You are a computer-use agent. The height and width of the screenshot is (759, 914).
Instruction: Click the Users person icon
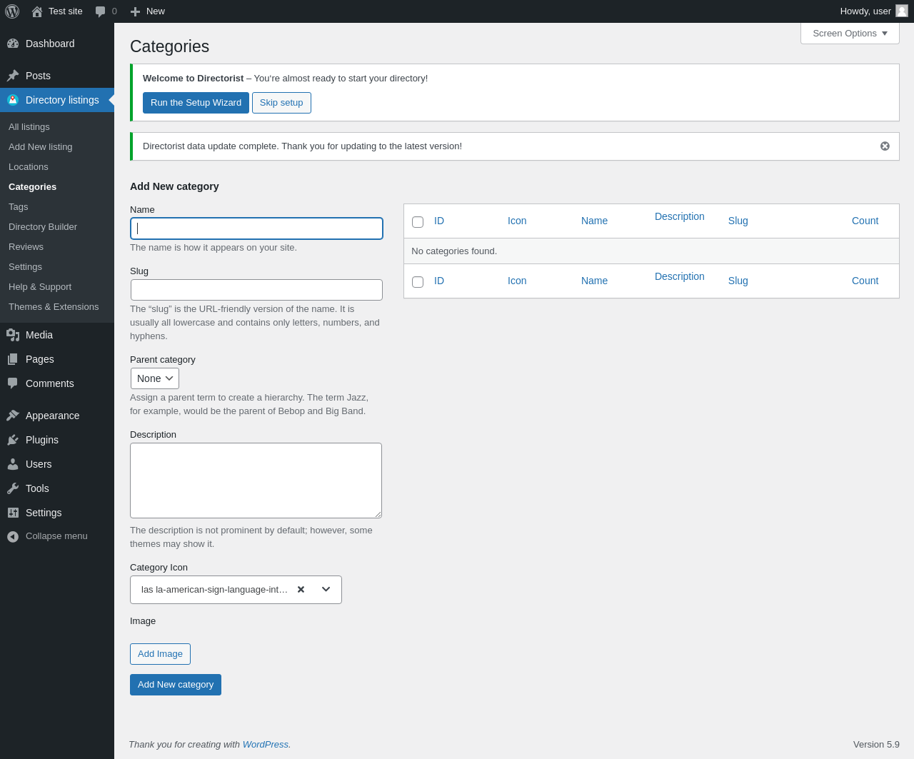[x=13, y=464]
